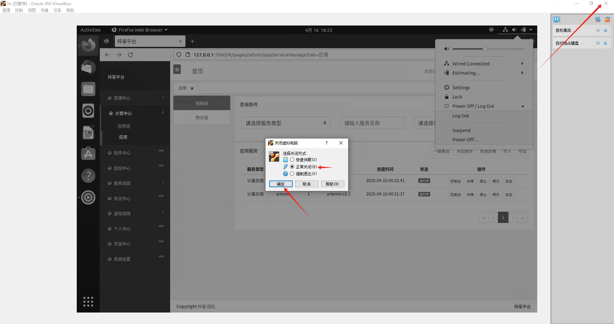Select 快速休眠(S) radio option
The image size is (614, 324).
coord(292,160)
